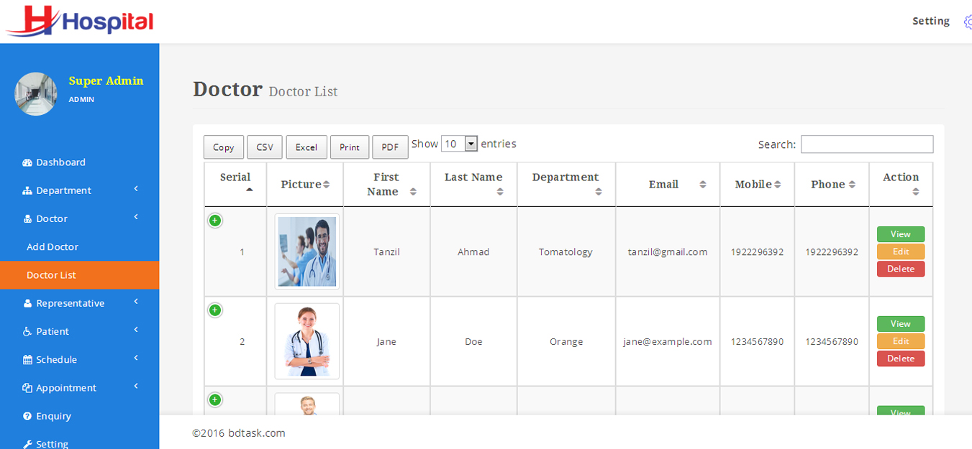This screenshot has height=449, width=972.
Task: Visit the bdtask.com footer link
Action: [255, 432]
